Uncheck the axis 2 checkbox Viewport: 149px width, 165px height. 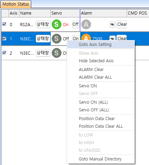click(x=4, y=53)
